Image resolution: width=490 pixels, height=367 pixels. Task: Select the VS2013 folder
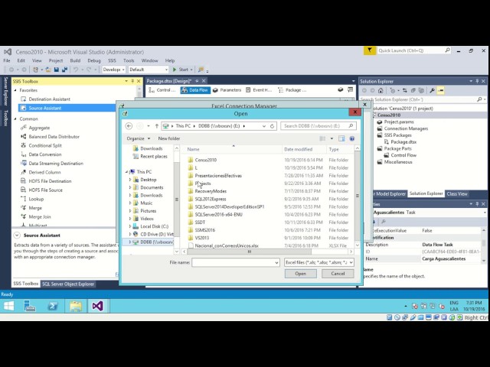tap(201, 238)
